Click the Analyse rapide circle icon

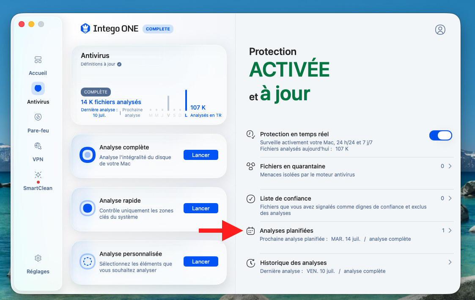(x=88, y=208)
